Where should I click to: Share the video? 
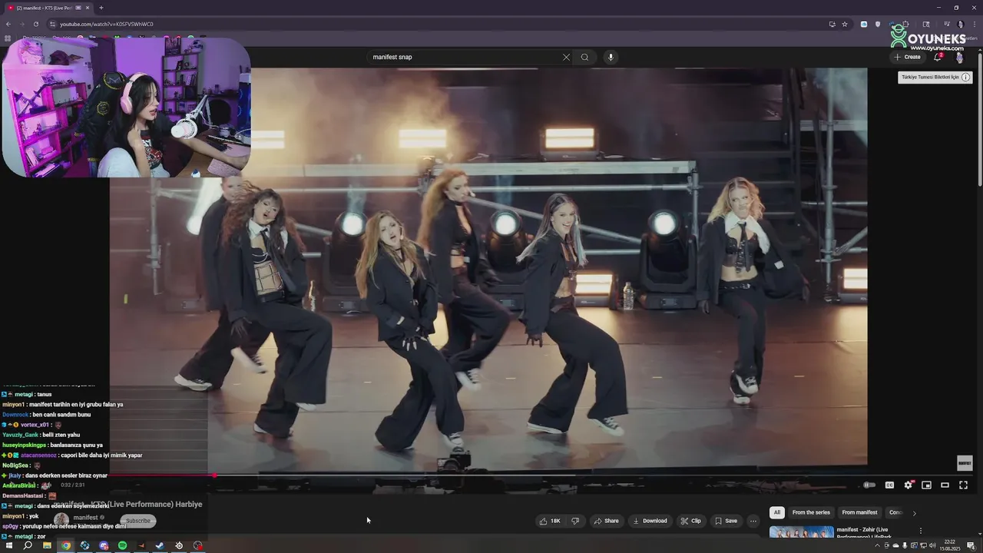tap(606, 521)
